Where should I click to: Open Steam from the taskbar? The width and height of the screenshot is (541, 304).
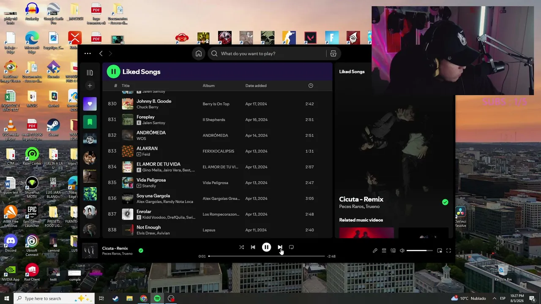115,299
